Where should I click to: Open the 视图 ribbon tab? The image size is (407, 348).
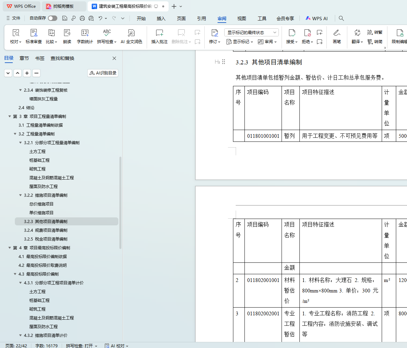tap(242, 19)
